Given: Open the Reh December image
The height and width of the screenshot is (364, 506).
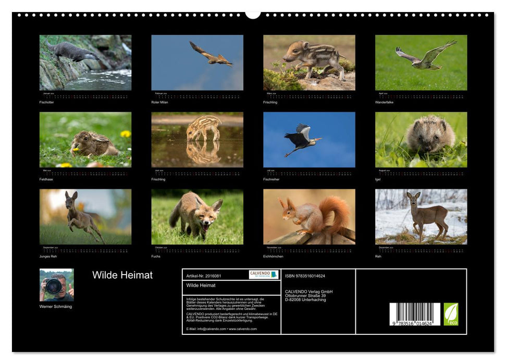Looking at the screenshot, I should pyautogui.click(x=421, y=217).
